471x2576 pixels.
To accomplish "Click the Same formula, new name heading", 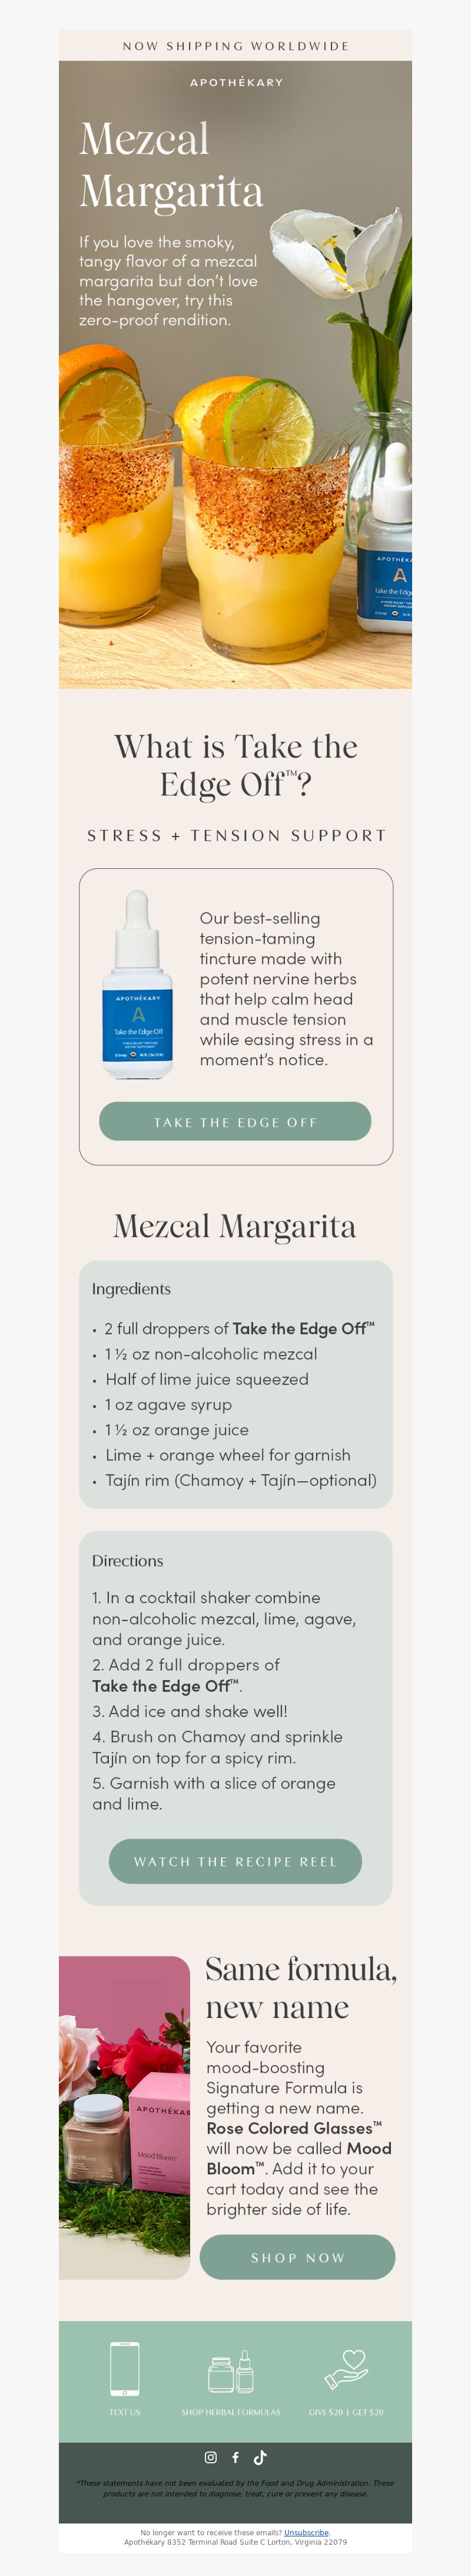I will [x=300, y=1987].
